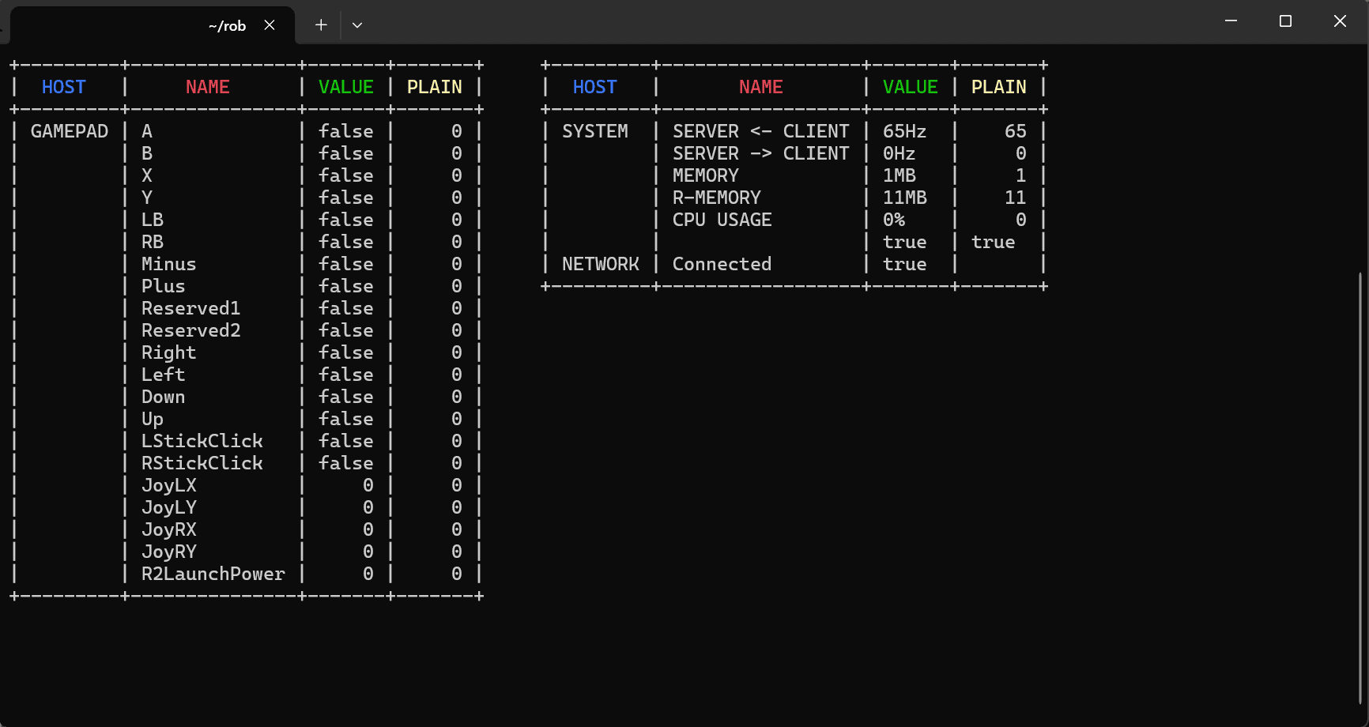Image resolution: width=1369 pixels, height=727 pixels.
Task: Maximize the terminal window
Action: [1285, 21]
